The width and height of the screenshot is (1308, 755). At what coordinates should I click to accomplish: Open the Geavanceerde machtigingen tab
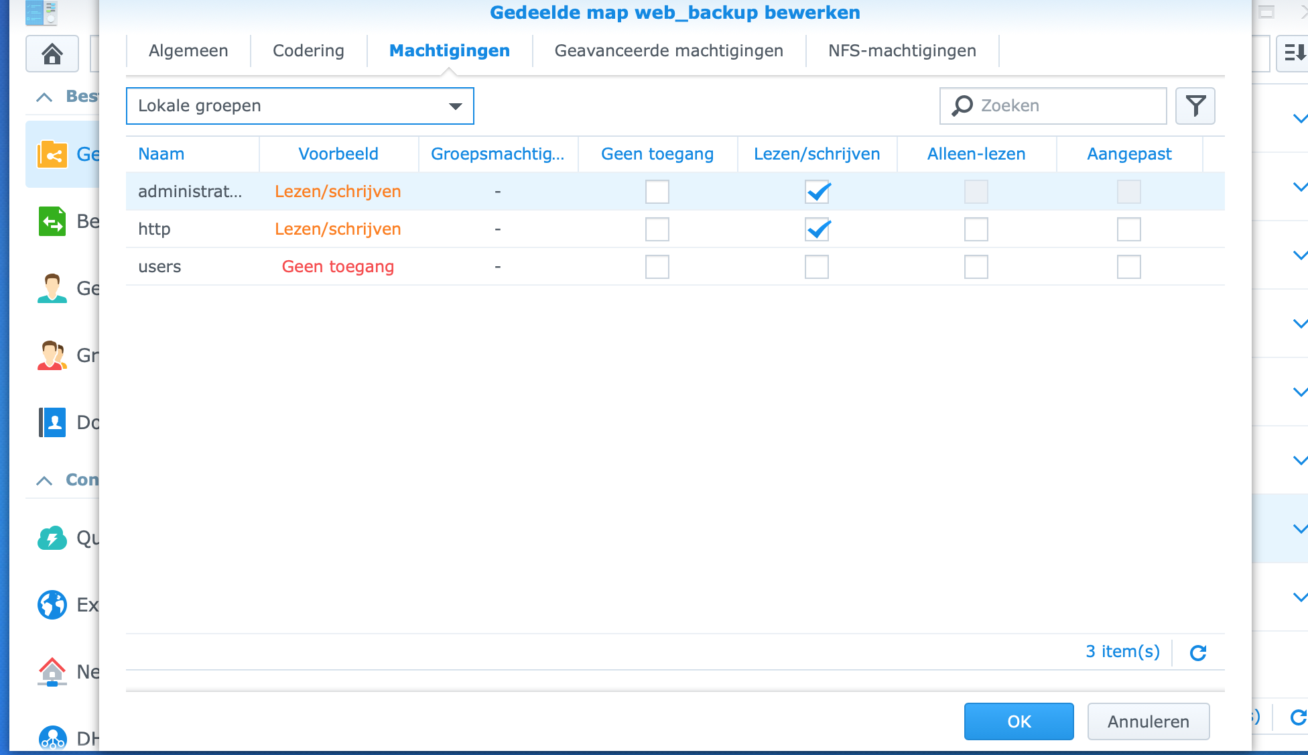(x=669, y=51)
